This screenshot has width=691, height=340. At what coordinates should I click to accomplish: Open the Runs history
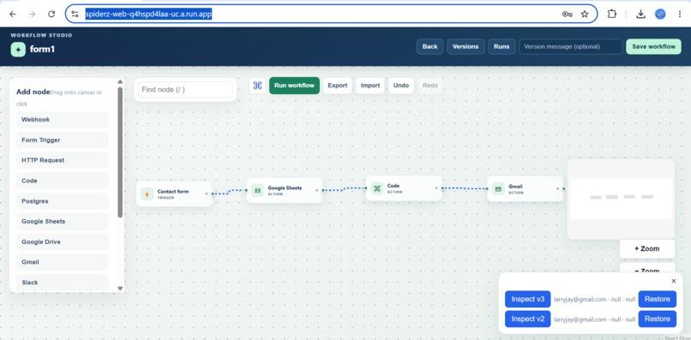pyautogui.click(x=502, y=47)
